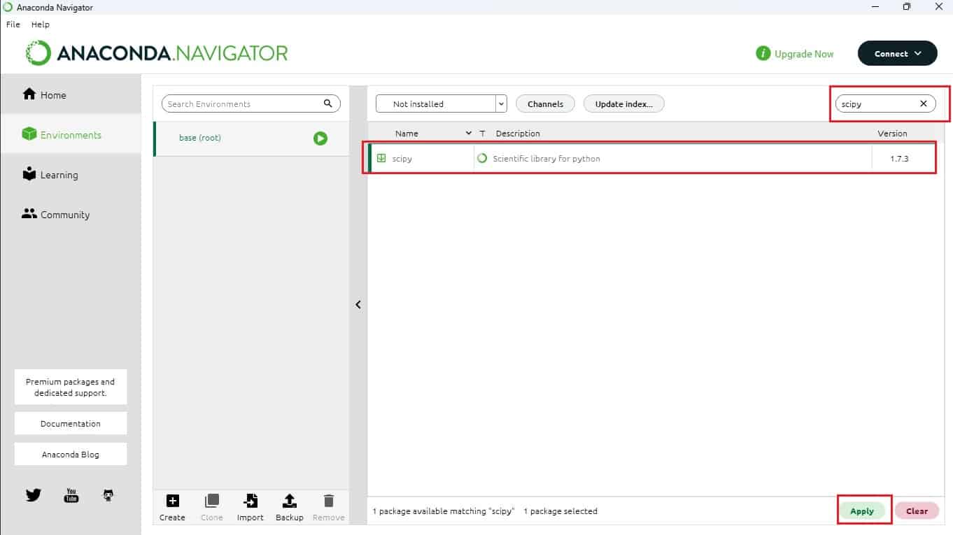
Task: Click the 1.7.3 version cell
Action: 899,159
